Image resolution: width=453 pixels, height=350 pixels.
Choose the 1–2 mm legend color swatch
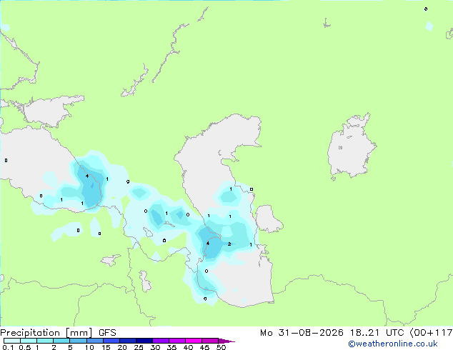pos(45,341)
